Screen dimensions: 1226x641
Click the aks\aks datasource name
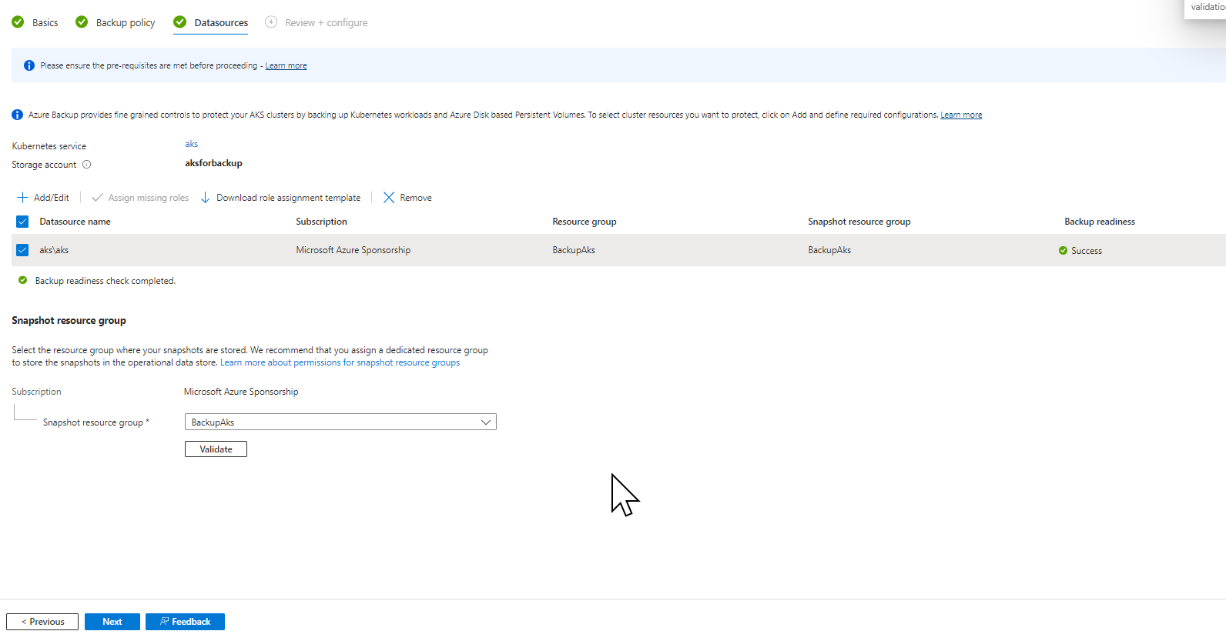[x=54, y=250]
